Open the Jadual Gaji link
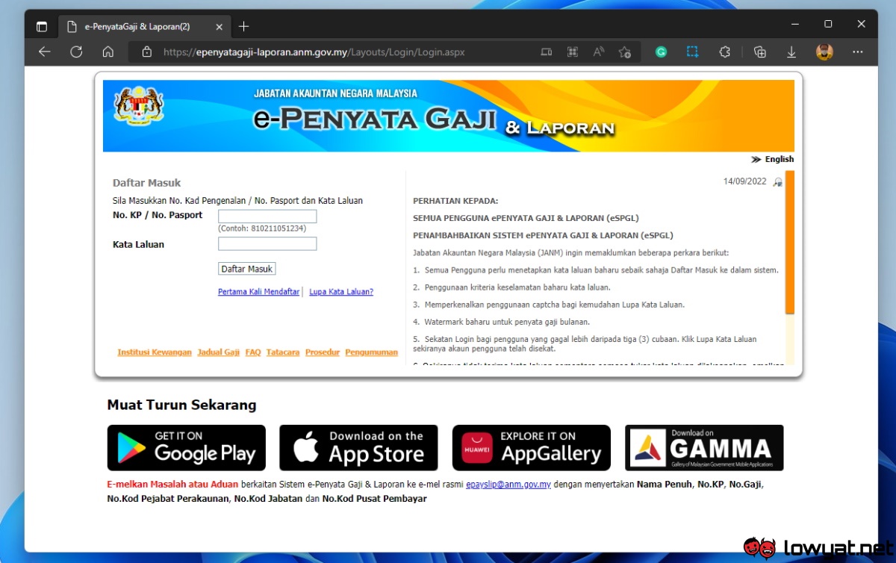This screenshot has height=563, width=896. [218, 352]
